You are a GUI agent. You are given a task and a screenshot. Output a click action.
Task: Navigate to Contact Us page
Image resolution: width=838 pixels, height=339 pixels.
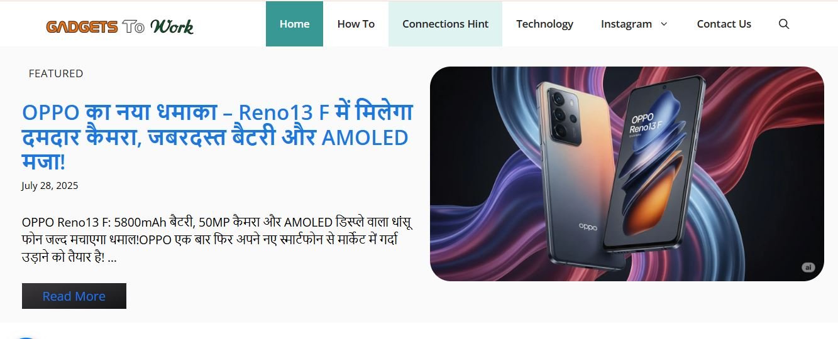coord(724,24)
